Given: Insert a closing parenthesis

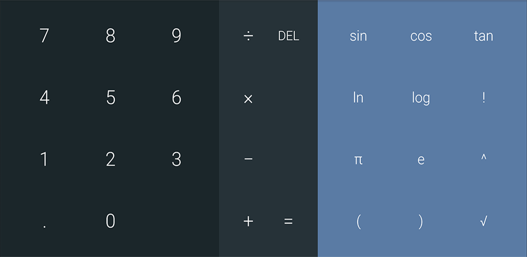Looking at the screenshot, I should 420,221.
